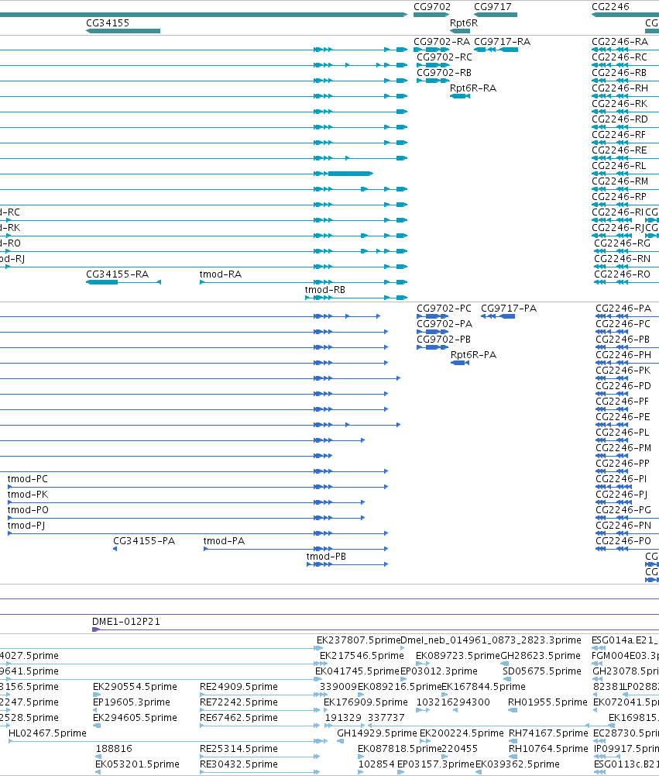Viewport: 659px width, 776px height.
Task: Select EST EK053201.5prime
Action: 137,764
